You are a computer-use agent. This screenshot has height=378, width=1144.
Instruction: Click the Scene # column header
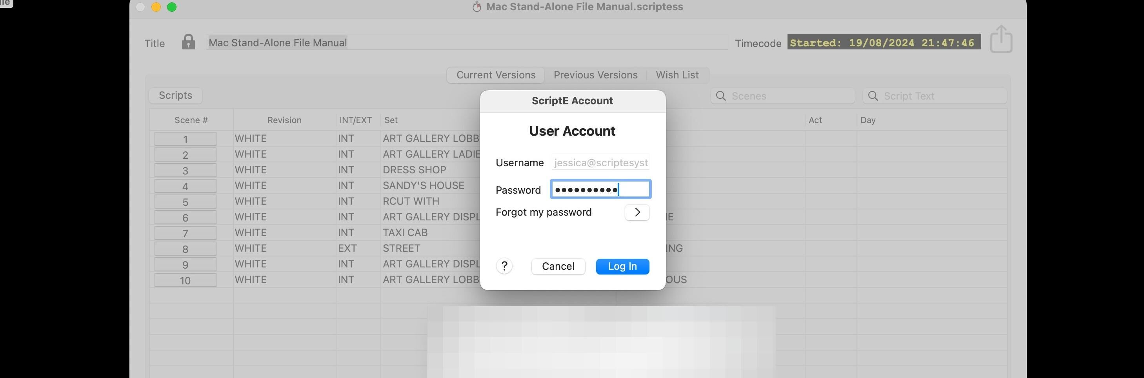[x=191, y=120]
